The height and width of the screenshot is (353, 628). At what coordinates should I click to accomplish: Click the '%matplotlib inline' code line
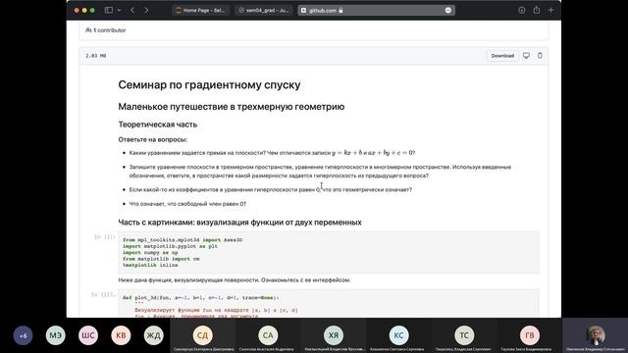tap(150, 266)
